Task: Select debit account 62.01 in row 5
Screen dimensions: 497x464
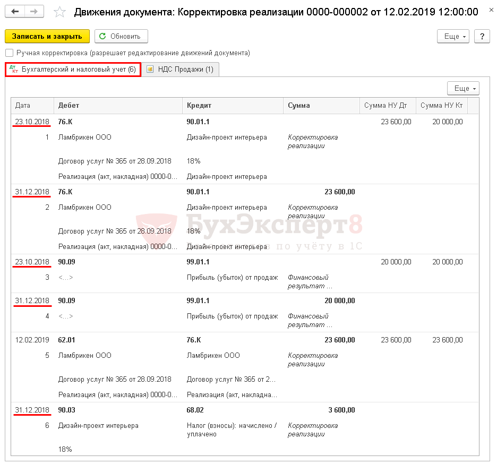Action: point(66,340)
